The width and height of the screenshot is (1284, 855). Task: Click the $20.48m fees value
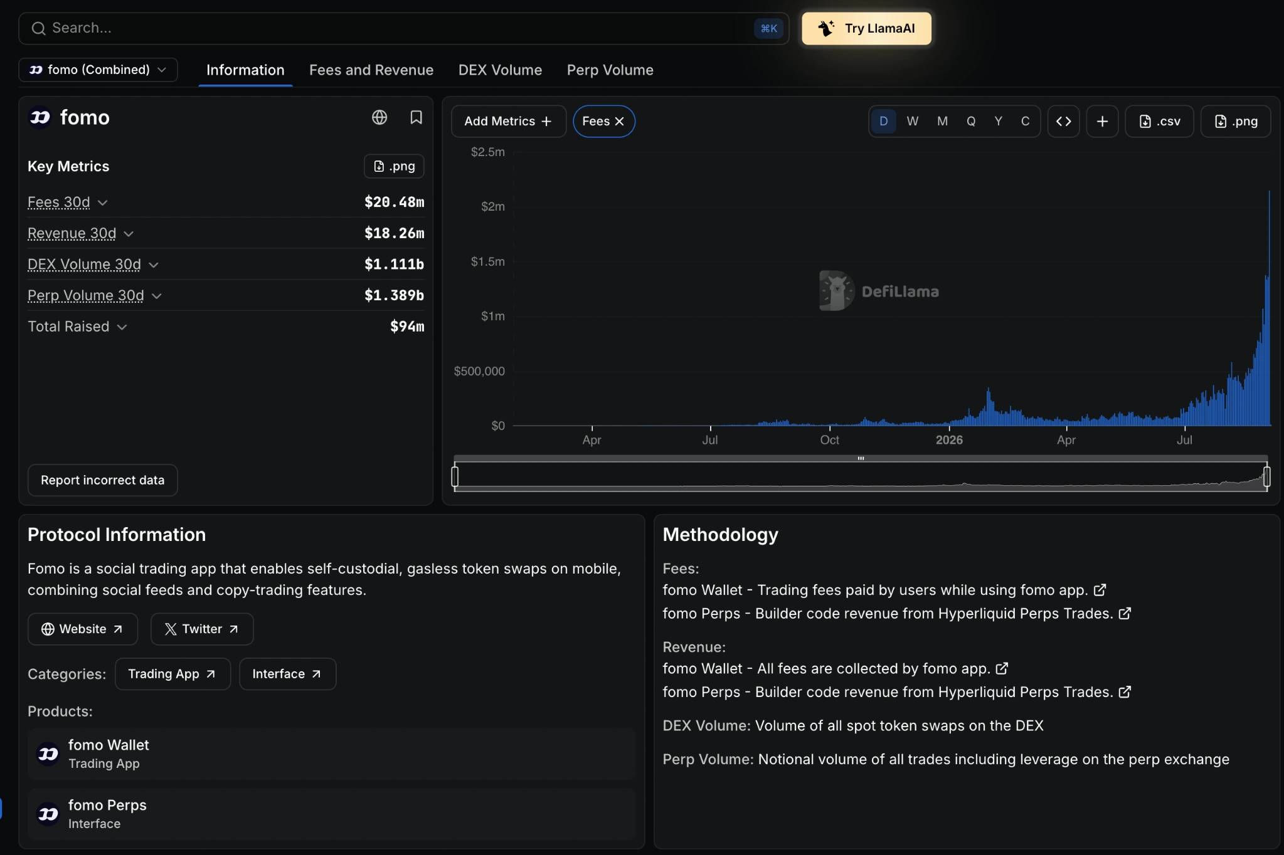(394, 202)
